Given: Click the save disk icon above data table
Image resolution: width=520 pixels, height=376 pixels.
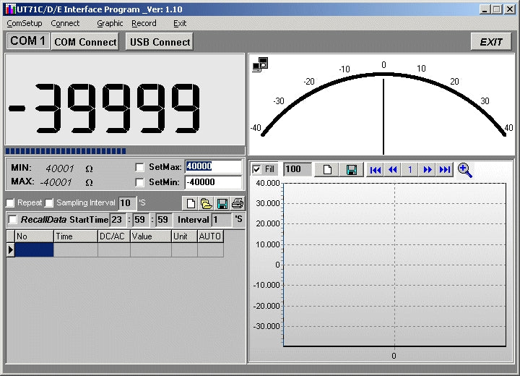Looking at the screenshot, I should (222, 203).
